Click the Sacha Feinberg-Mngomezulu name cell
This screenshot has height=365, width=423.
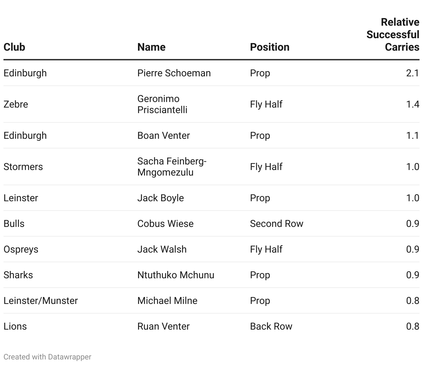coord(172,167)
